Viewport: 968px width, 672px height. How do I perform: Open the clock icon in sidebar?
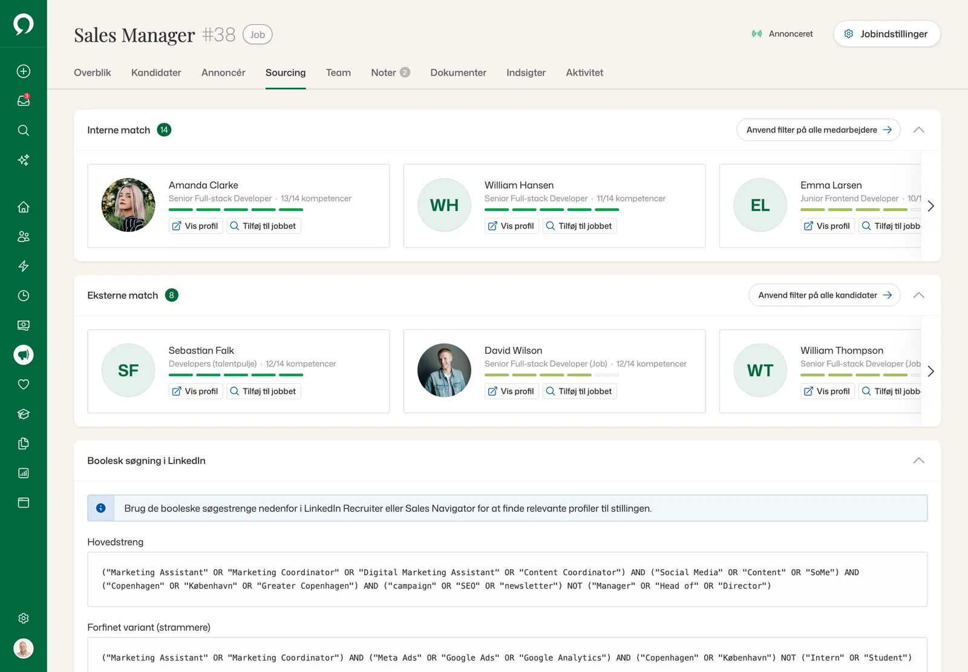24,296
